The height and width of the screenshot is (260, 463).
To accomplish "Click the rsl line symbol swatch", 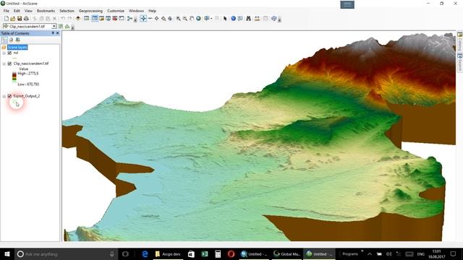I will 14,58.
